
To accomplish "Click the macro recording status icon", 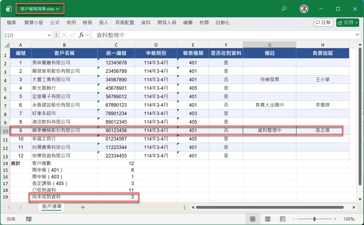I will (29, 219).
